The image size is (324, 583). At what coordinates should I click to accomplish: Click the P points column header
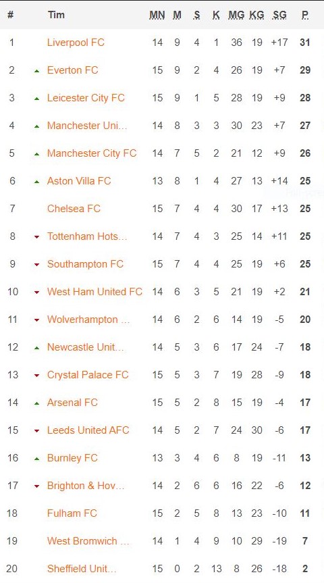(x=304, y=15)
